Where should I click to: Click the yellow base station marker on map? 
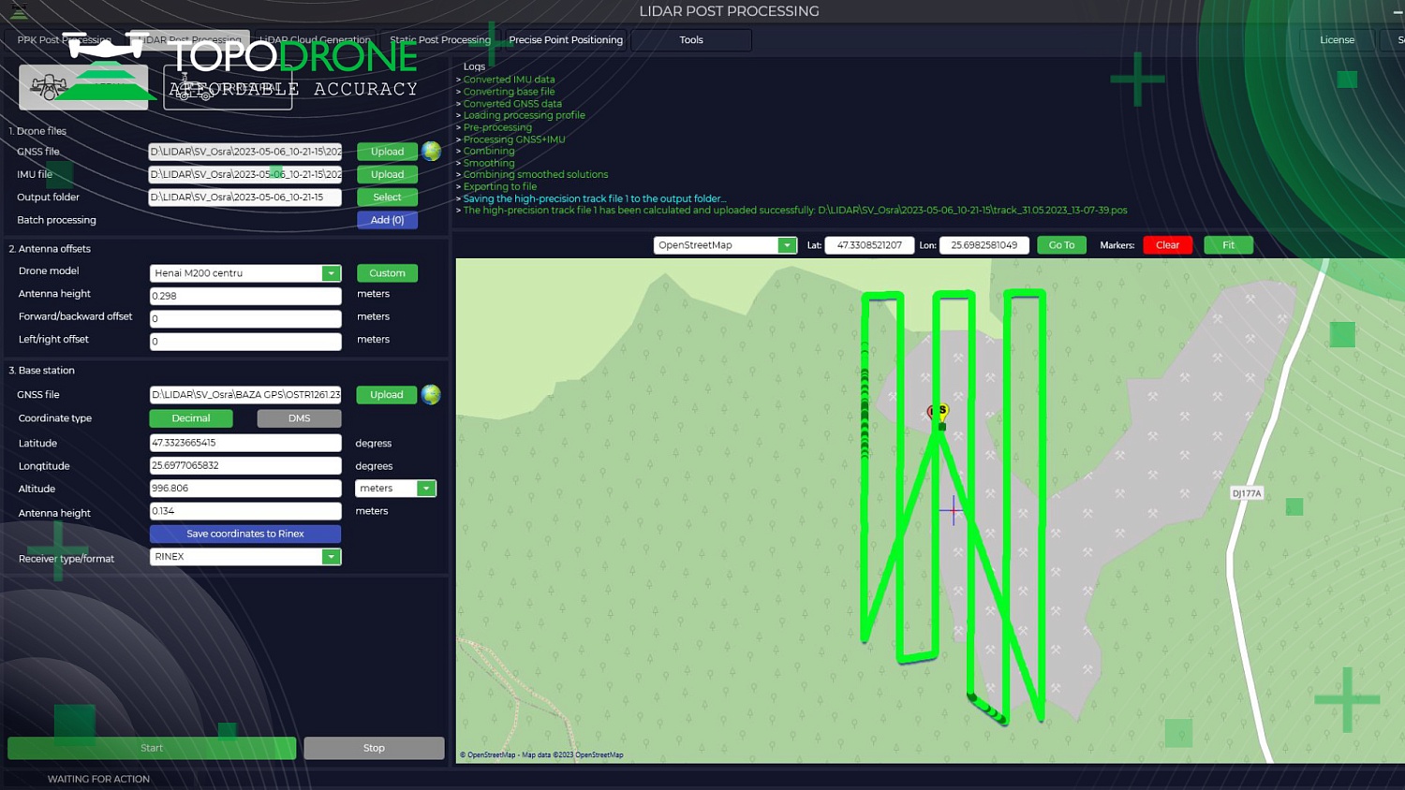[x=942, y=411]
